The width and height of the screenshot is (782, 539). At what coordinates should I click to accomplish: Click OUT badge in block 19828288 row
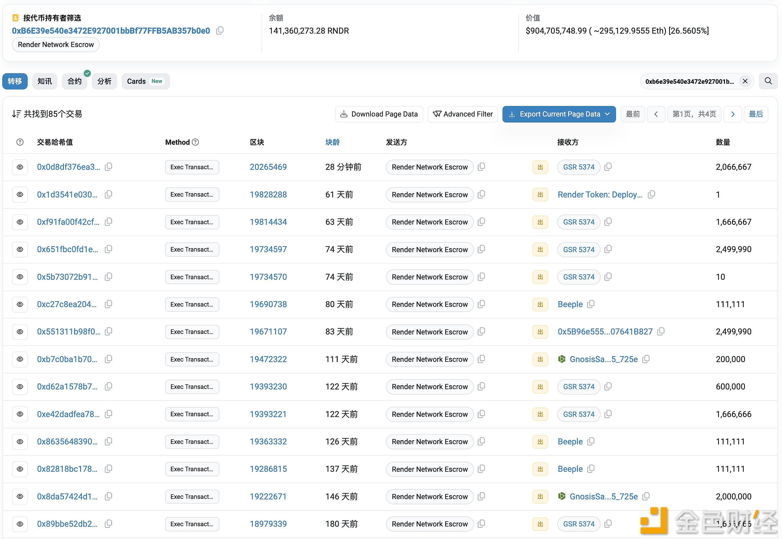tap(540, 195)
